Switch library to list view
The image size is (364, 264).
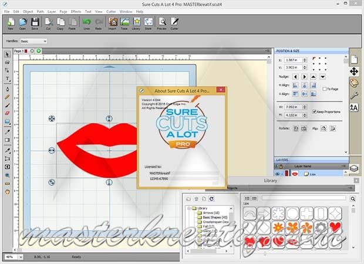pos(247,198)
